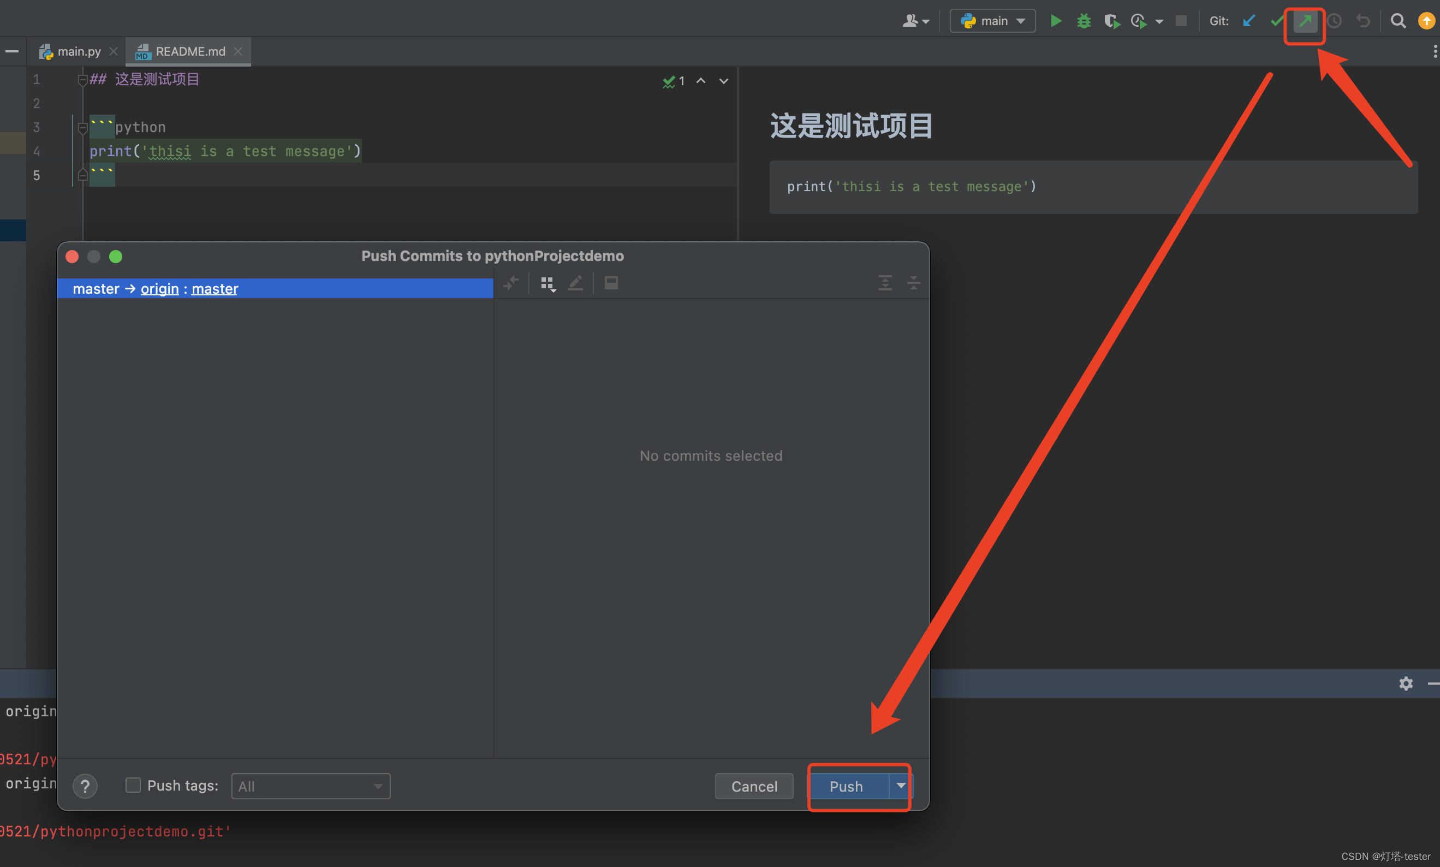
Task: Collapse the python code block fold
Action: [x=82, y=127]
